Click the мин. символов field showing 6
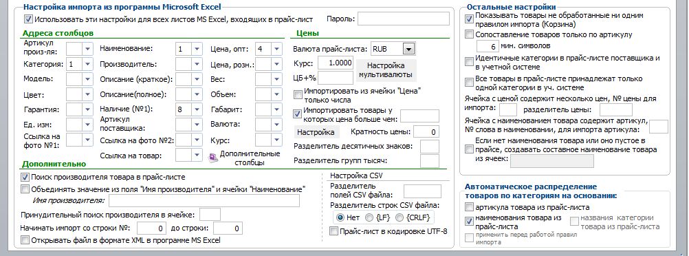Screen dimensions: 689x256 (488, 46)
